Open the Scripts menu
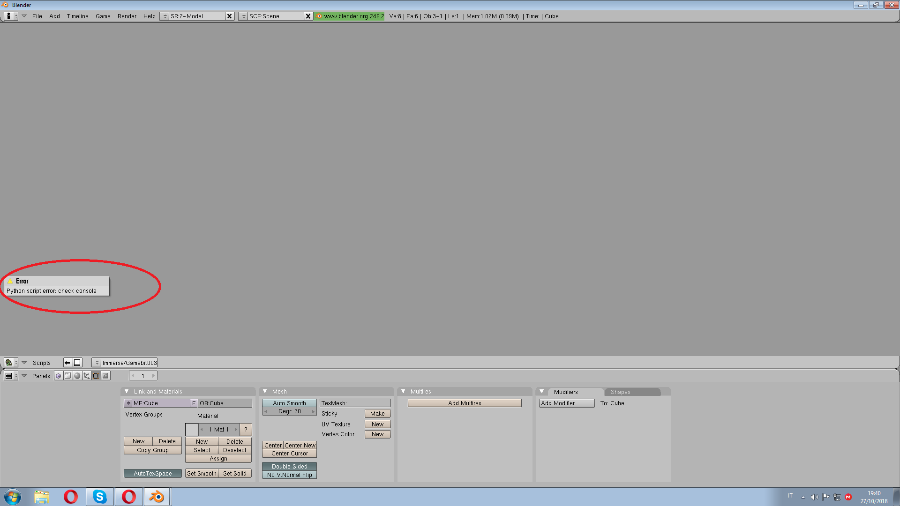The height and width of the screenshot is (506, 900). coord(42,363)
